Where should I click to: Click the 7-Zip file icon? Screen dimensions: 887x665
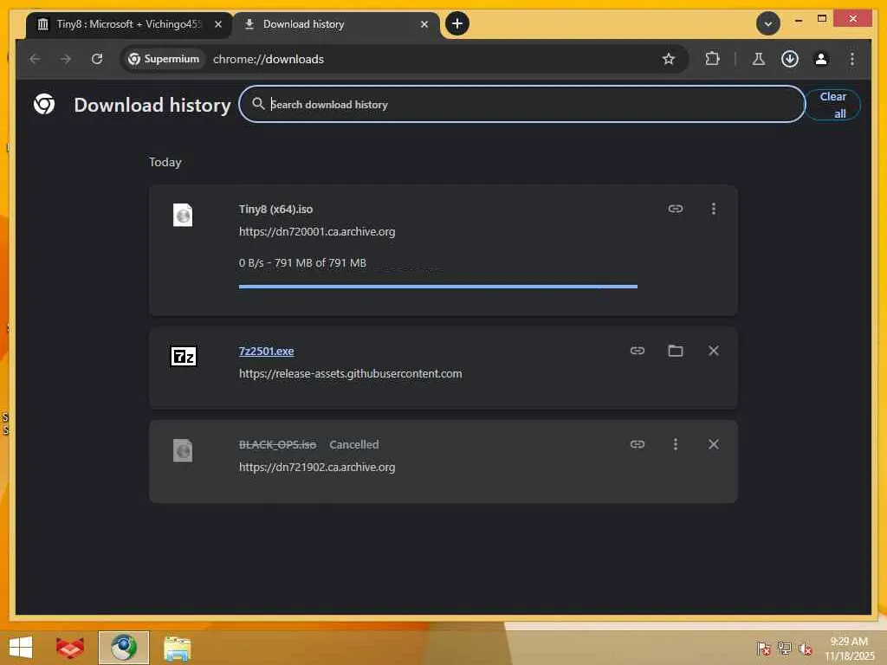click(x=184, y=356)
